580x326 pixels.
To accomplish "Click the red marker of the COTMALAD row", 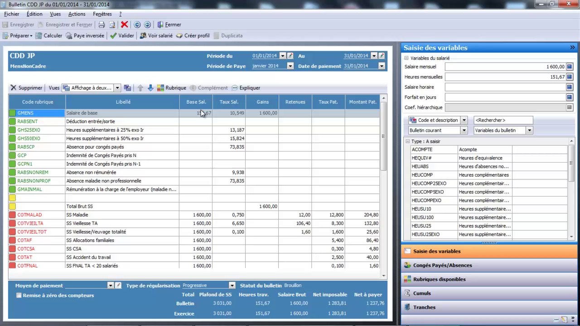I will [12, 215].
